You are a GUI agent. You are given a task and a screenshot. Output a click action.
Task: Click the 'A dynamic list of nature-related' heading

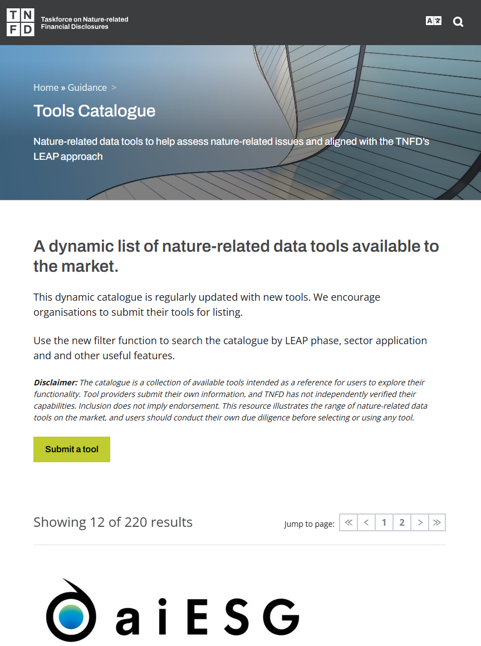coord(236,256)
